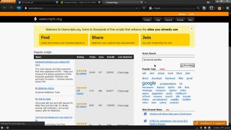
Task: Click the blue icon beside navigation arrows
Action: pyautogui.click(x=19, y=8)
